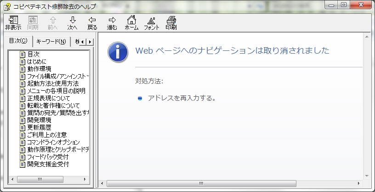
Task: Click tree scrollbar right arrow
Action: (x=85, y=179)
